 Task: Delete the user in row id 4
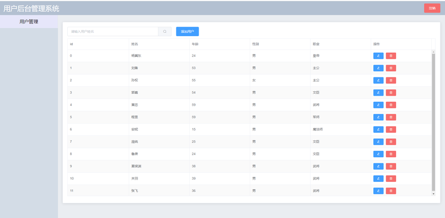pos(391,105)
